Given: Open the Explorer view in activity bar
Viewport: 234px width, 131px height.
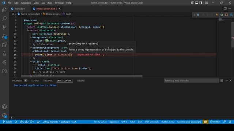Looking at the screenshot, I should point(4,10).
